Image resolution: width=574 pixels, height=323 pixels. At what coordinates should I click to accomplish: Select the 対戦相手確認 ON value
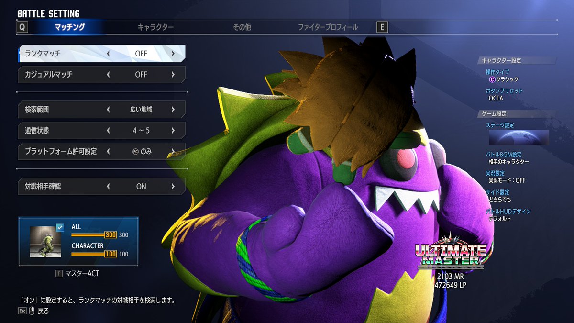point(141,186)
